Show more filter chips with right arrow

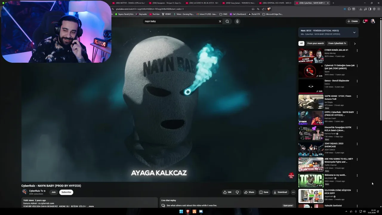355,44
